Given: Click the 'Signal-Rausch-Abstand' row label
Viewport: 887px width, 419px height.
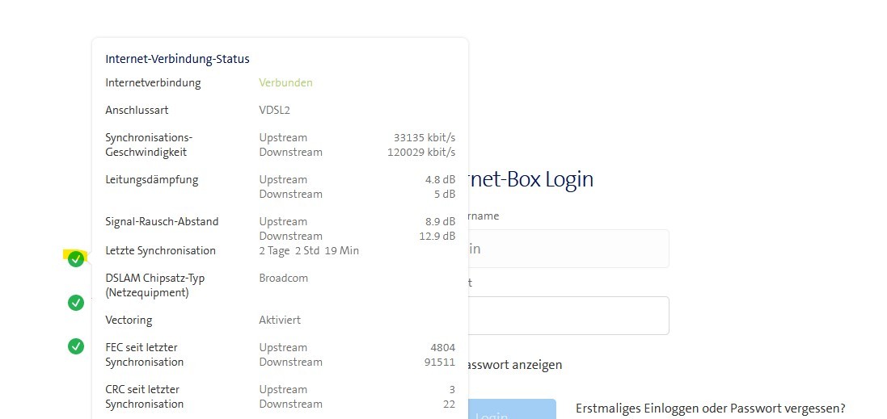Looking at the screenshot, I should coord(162,221).
